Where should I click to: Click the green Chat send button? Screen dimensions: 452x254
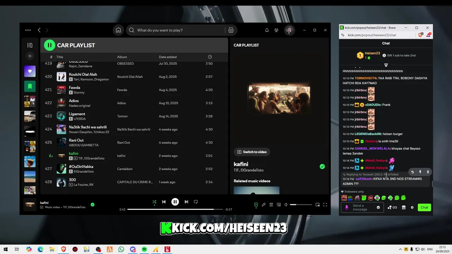click(x=424, y=207)
